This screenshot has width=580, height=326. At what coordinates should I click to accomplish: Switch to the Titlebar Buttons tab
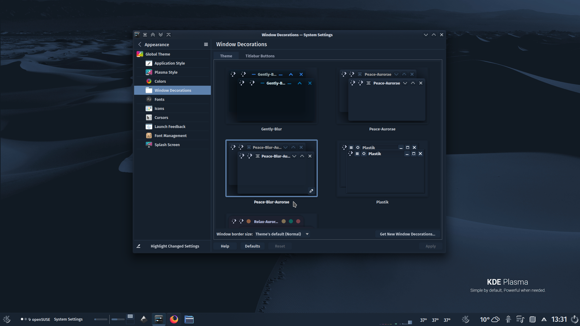[260, 56]
